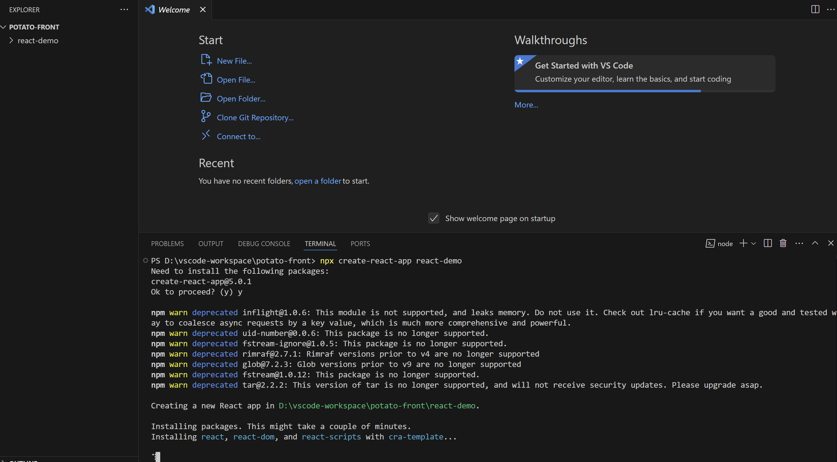Click the New File icon
Viewport: 837px width, 462px height.
point(206,60)
